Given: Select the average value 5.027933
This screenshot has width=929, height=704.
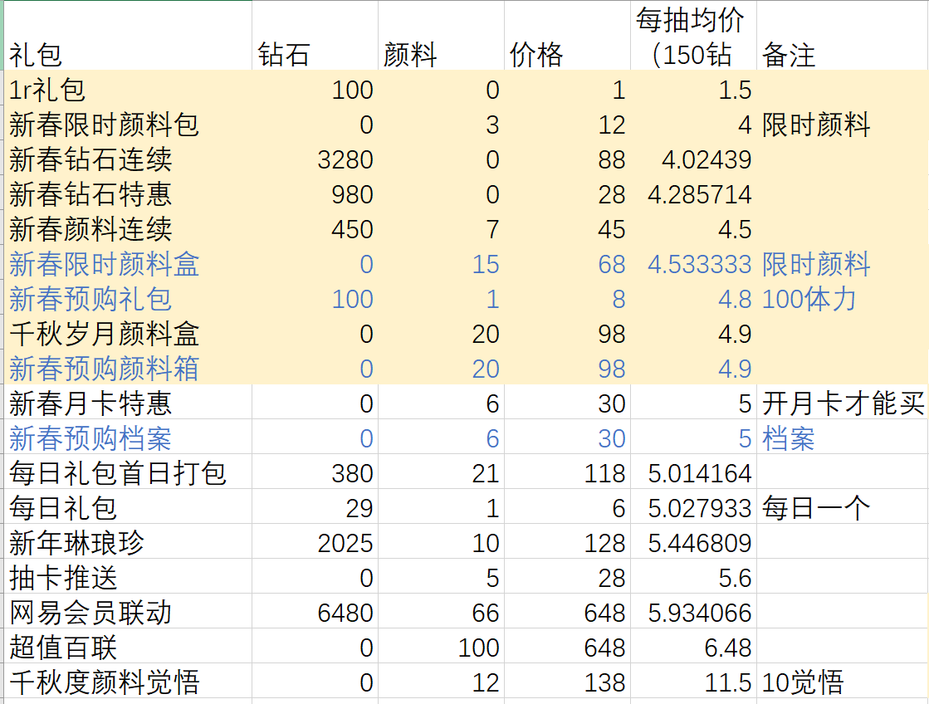Looking at the screenshot, I should coord(700,509).
